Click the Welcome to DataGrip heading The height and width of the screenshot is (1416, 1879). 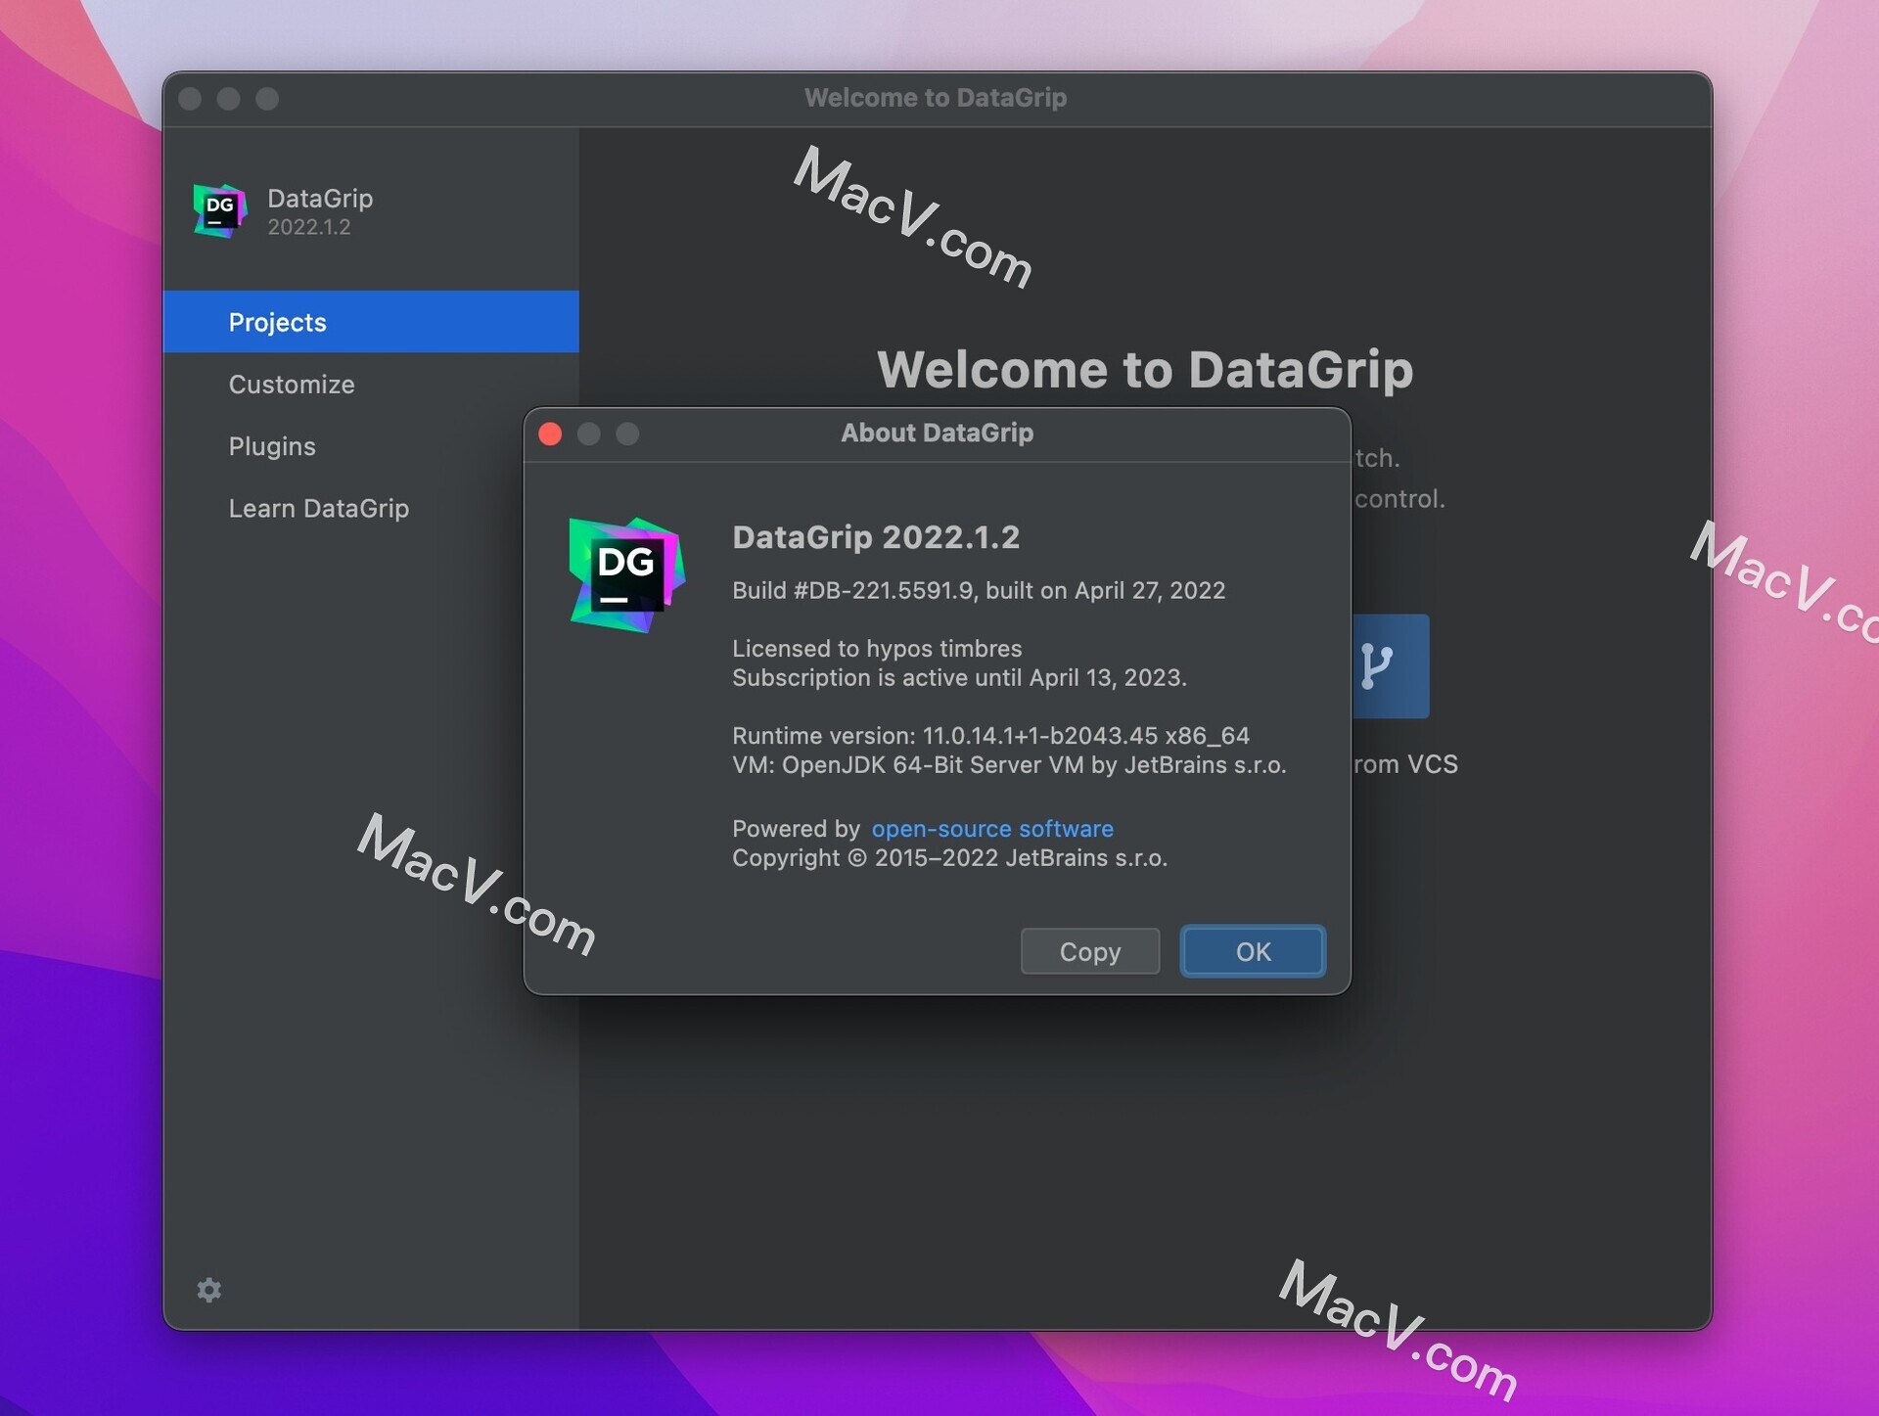(x=1145, y=369)
